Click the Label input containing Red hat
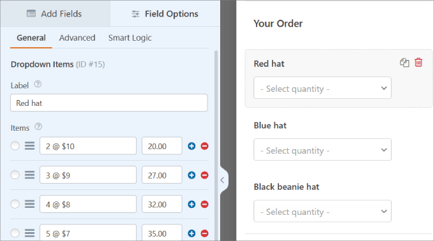Viewport: 434px width, 241px height. (x=108, y=103)
